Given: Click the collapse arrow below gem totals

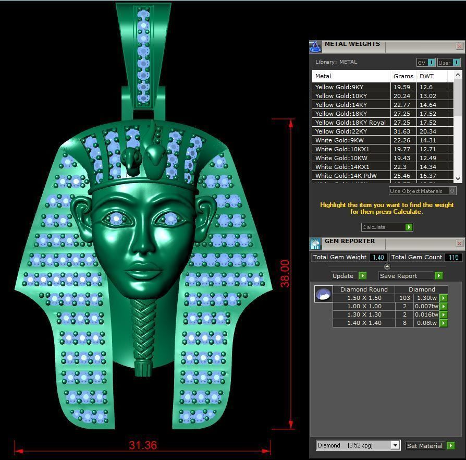Looking at the screenshot, I should [x=387, y=267].
